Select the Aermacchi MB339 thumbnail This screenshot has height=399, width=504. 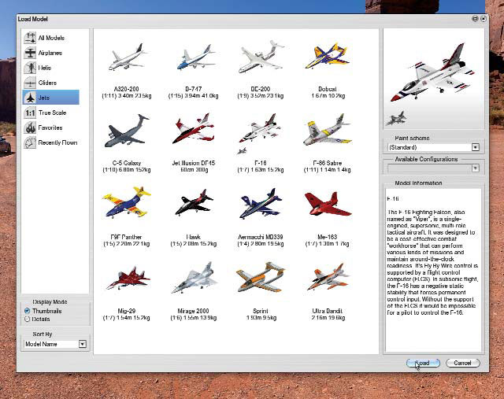(261, 203)
